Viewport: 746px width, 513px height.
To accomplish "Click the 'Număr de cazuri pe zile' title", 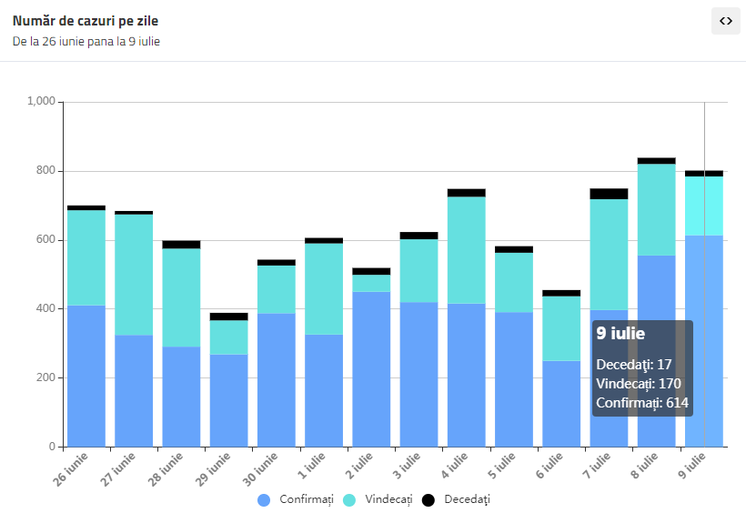I will click(86, 21).
